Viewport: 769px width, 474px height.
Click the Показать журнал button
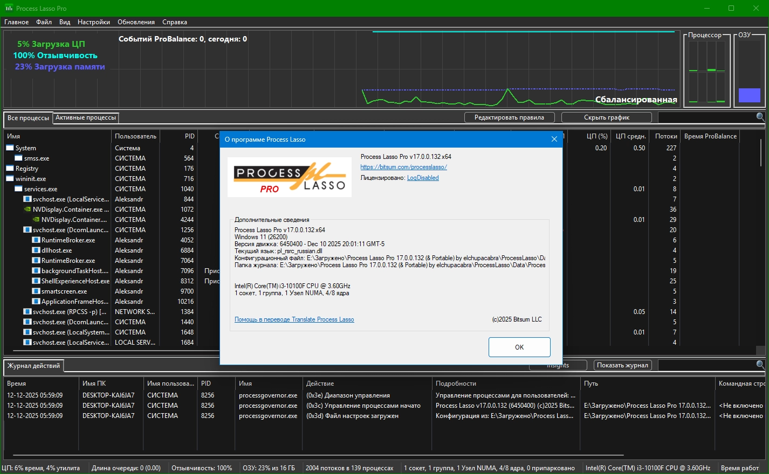pyautogui.click(x=622, y=365)
